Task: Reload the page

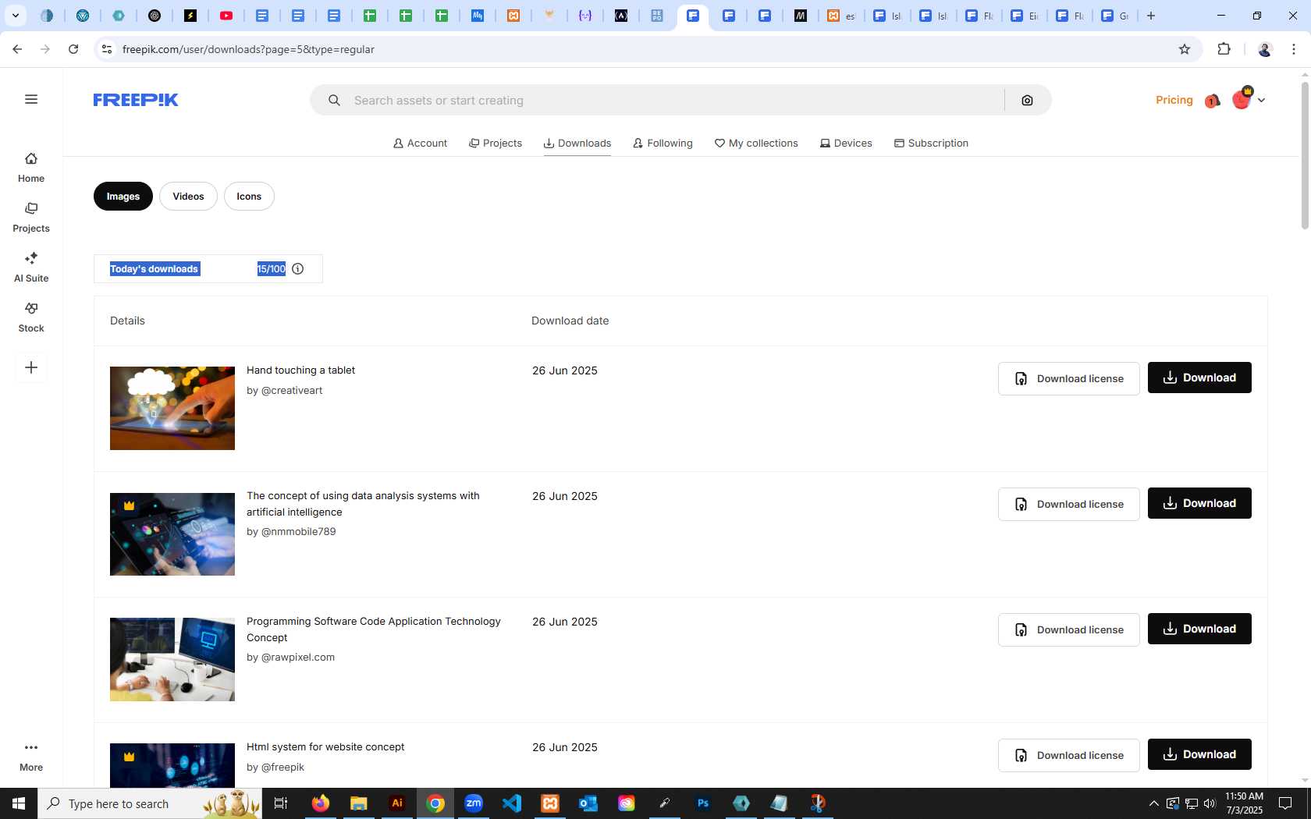Action: point(73,49)
